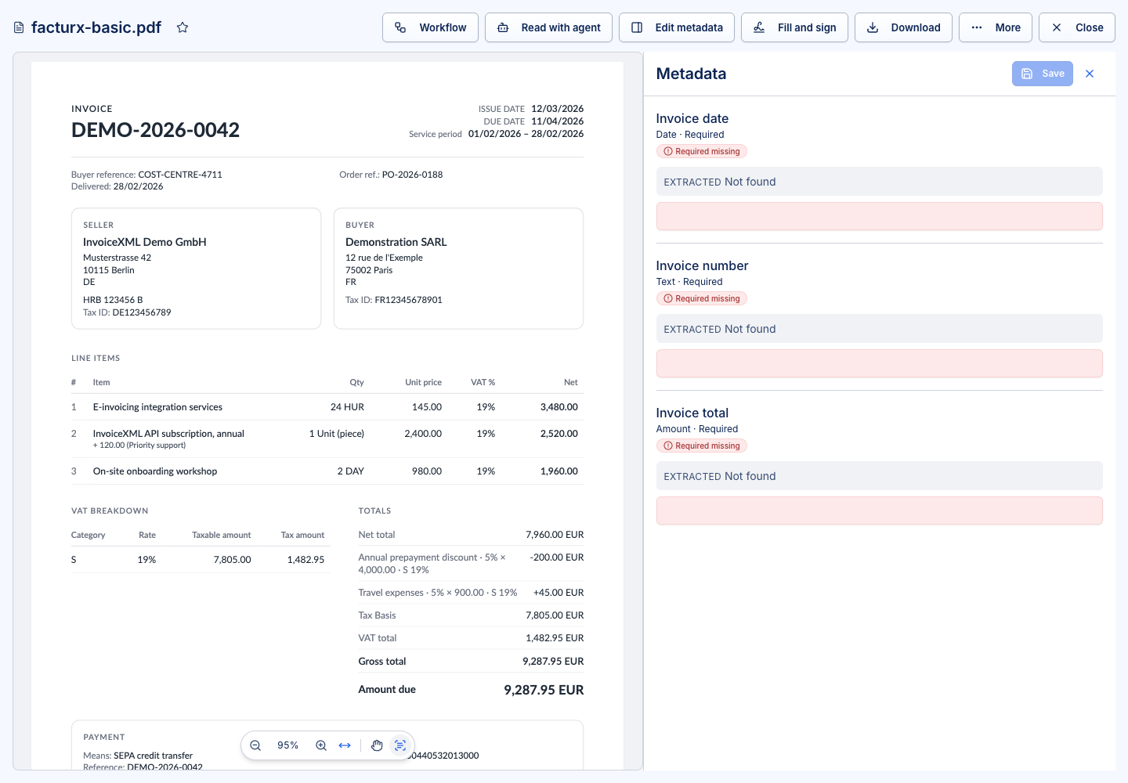The height and width of the screenshot is (783, 1128).
Task: Click the Net total 7,960.00 EUR value
Action: click(x=555, y=535)
